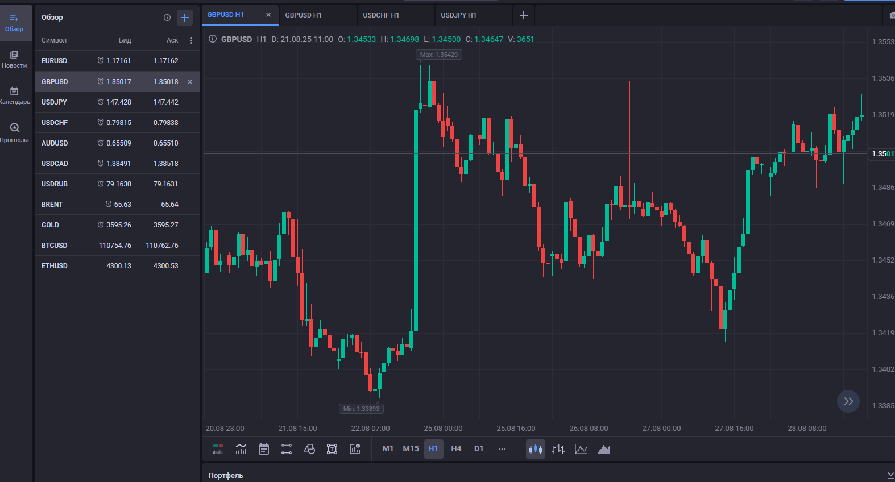Switch chart type to bars
895x482 pixels.
point(558,449)
